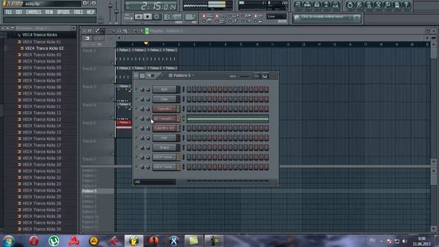Select VEC4 Trance Kicks 02 sample
The width and height of the screenshot is (439, 247).
[44, 49]
